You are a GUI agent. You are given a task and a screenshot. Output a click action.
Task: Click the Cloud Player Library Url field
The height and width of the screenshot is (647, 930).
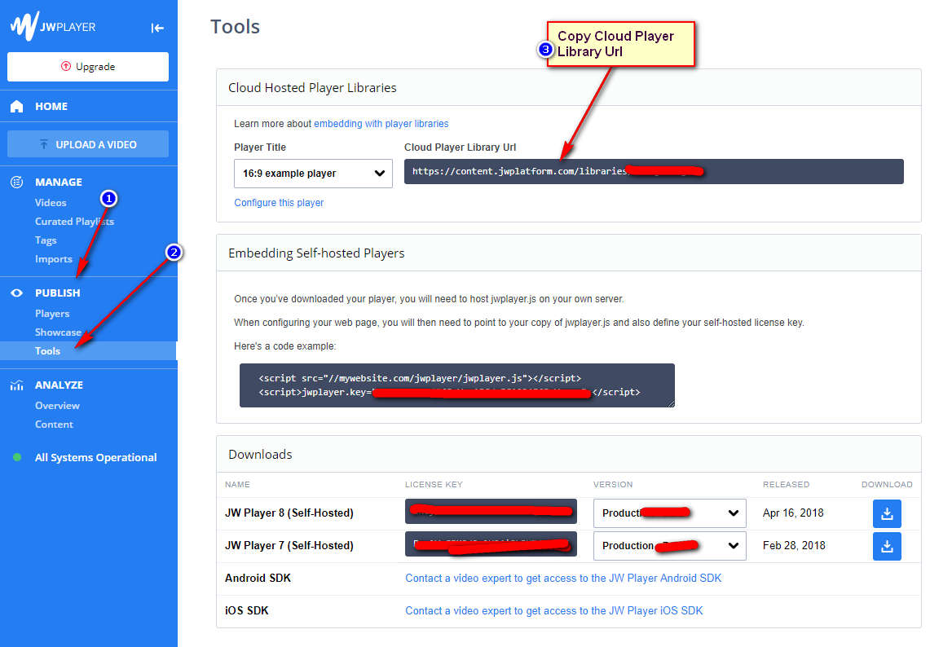pyautogui.click(x=653, y=172)
